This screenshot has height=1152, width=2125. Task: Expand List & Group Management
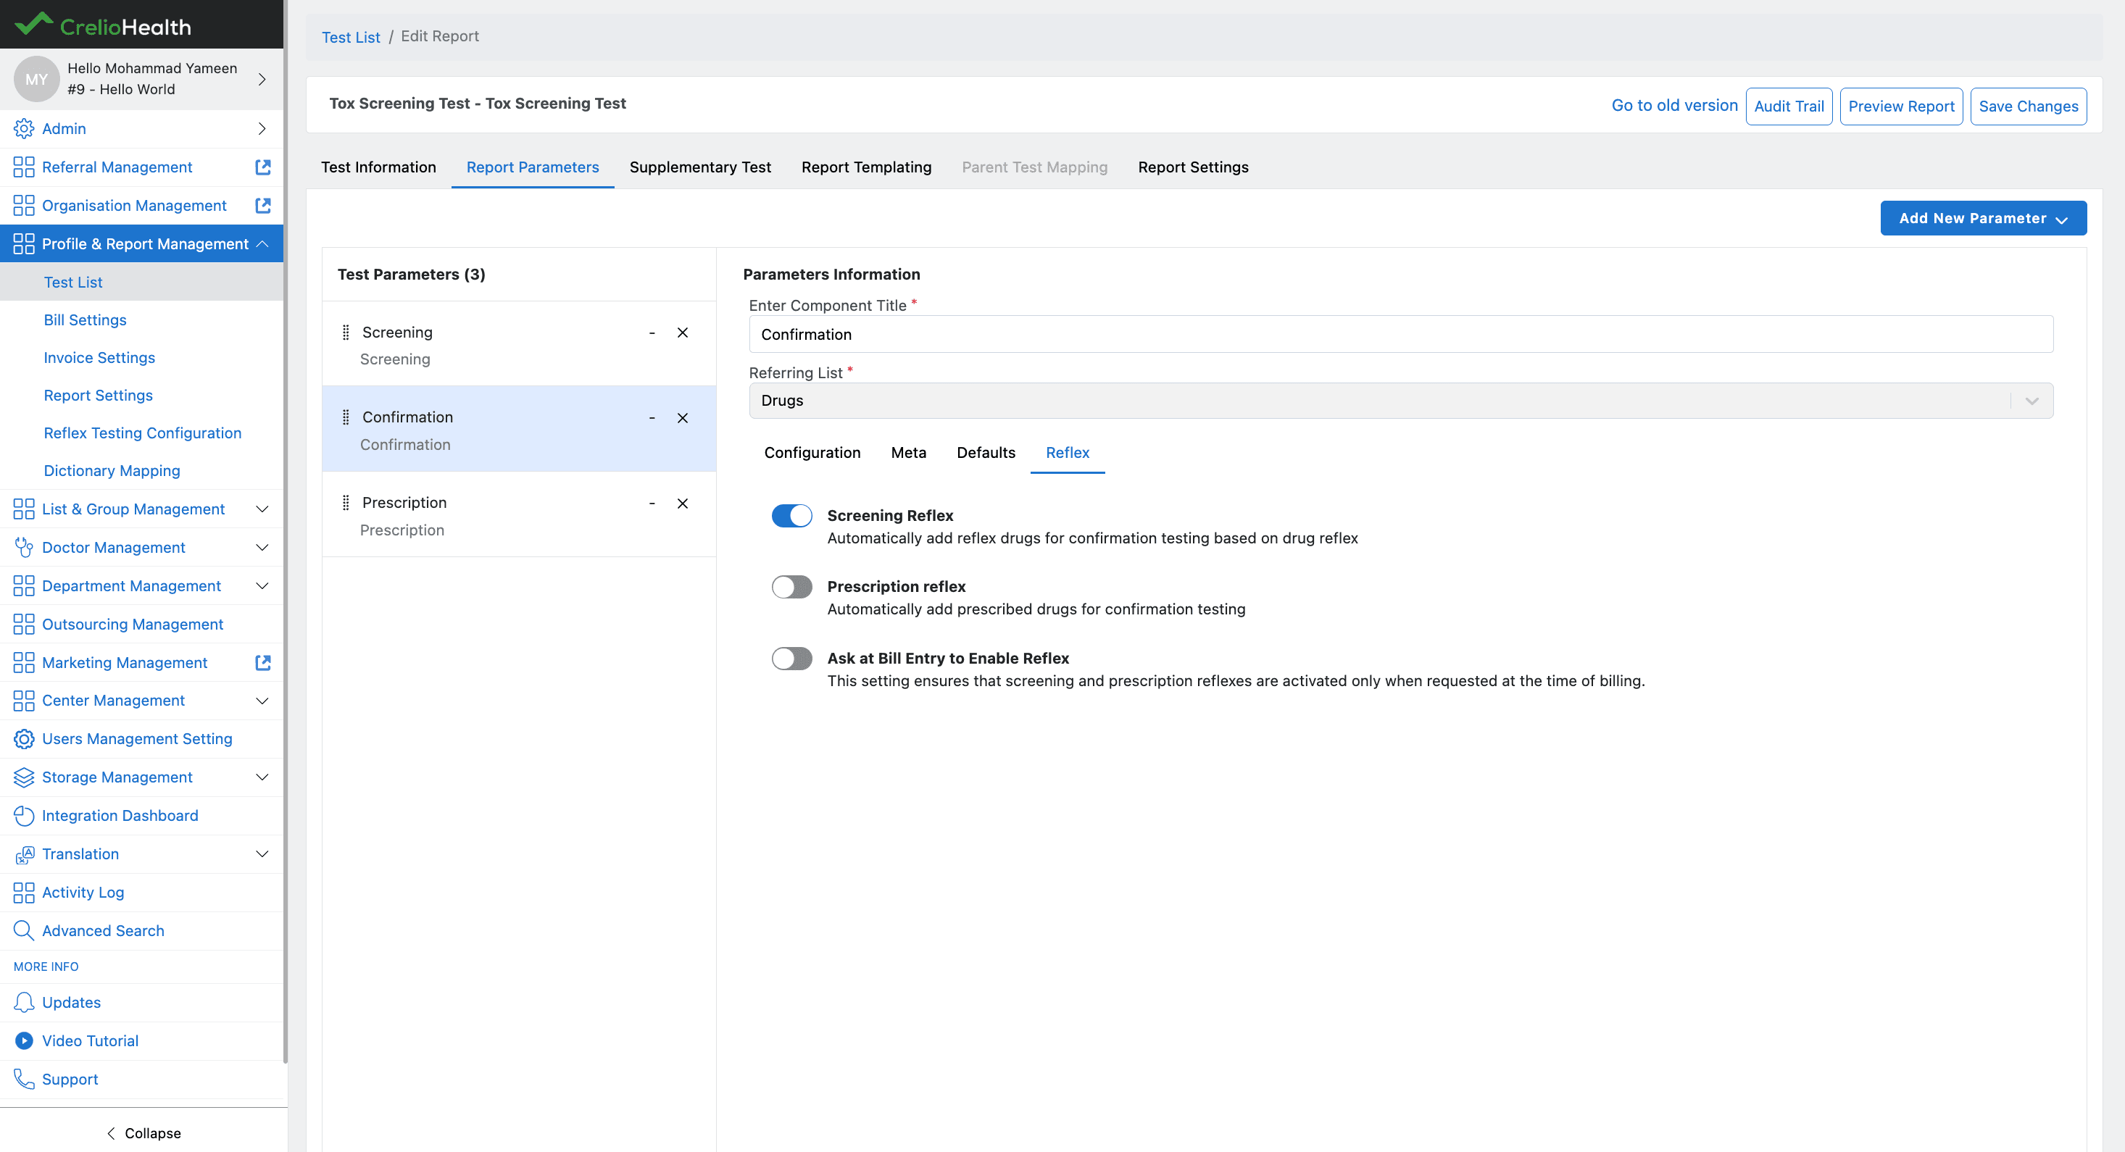coord(262,509)
